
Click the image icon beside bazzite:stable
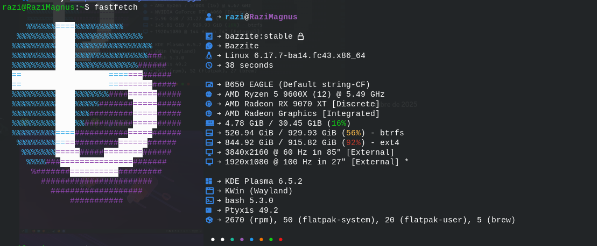point(209,37)
